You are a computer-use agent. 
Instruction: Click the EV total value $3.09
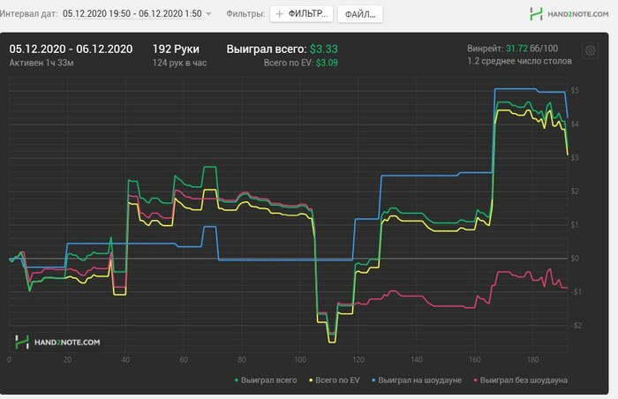click(327, 63)
